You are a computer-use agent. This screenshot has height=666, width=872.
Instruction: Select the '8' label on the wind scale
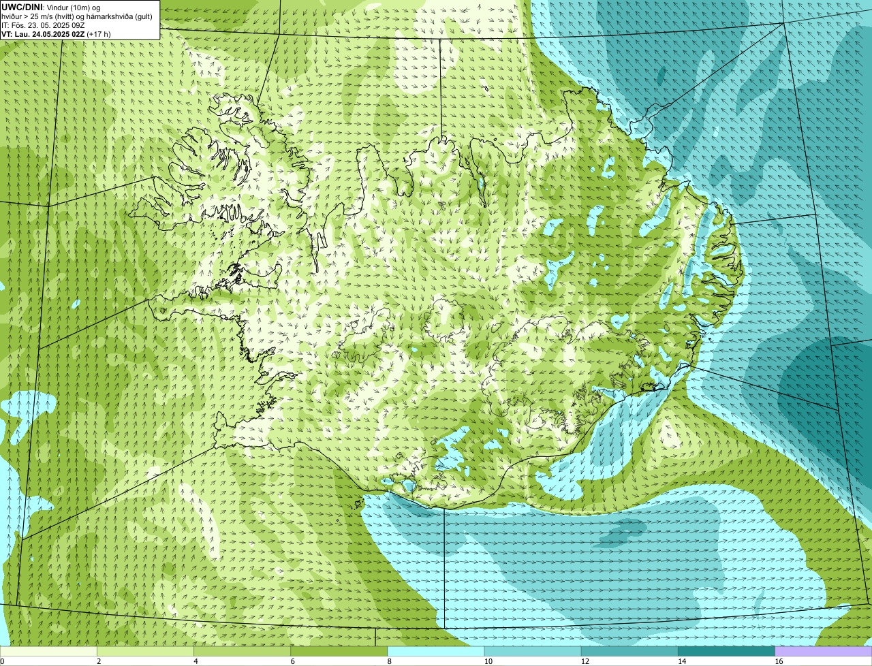pos(390,661)
